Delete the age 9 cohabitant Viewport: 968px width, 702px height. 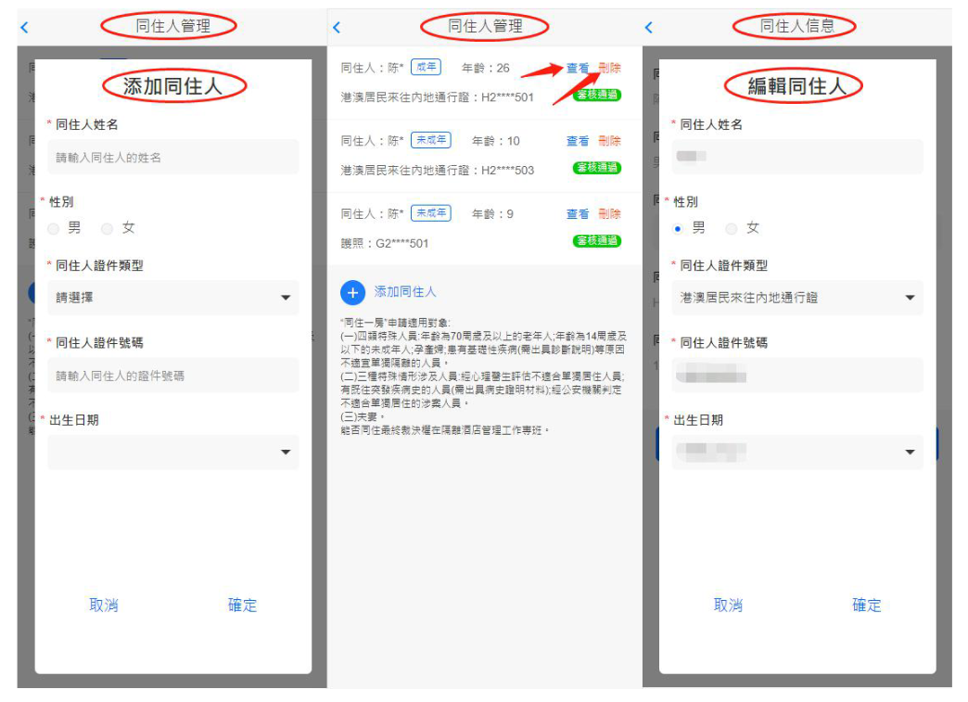click(x=609, y=213)
